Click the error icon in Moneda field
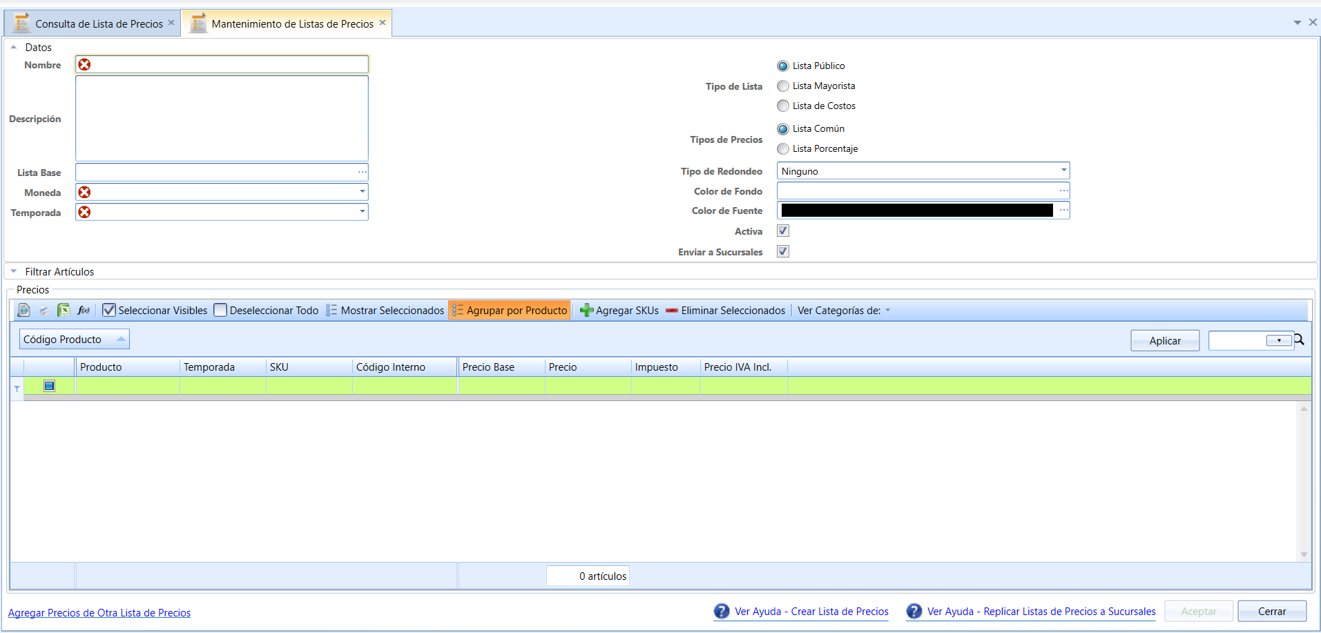Screen dimensions: 1321x633 click(84, 192)
